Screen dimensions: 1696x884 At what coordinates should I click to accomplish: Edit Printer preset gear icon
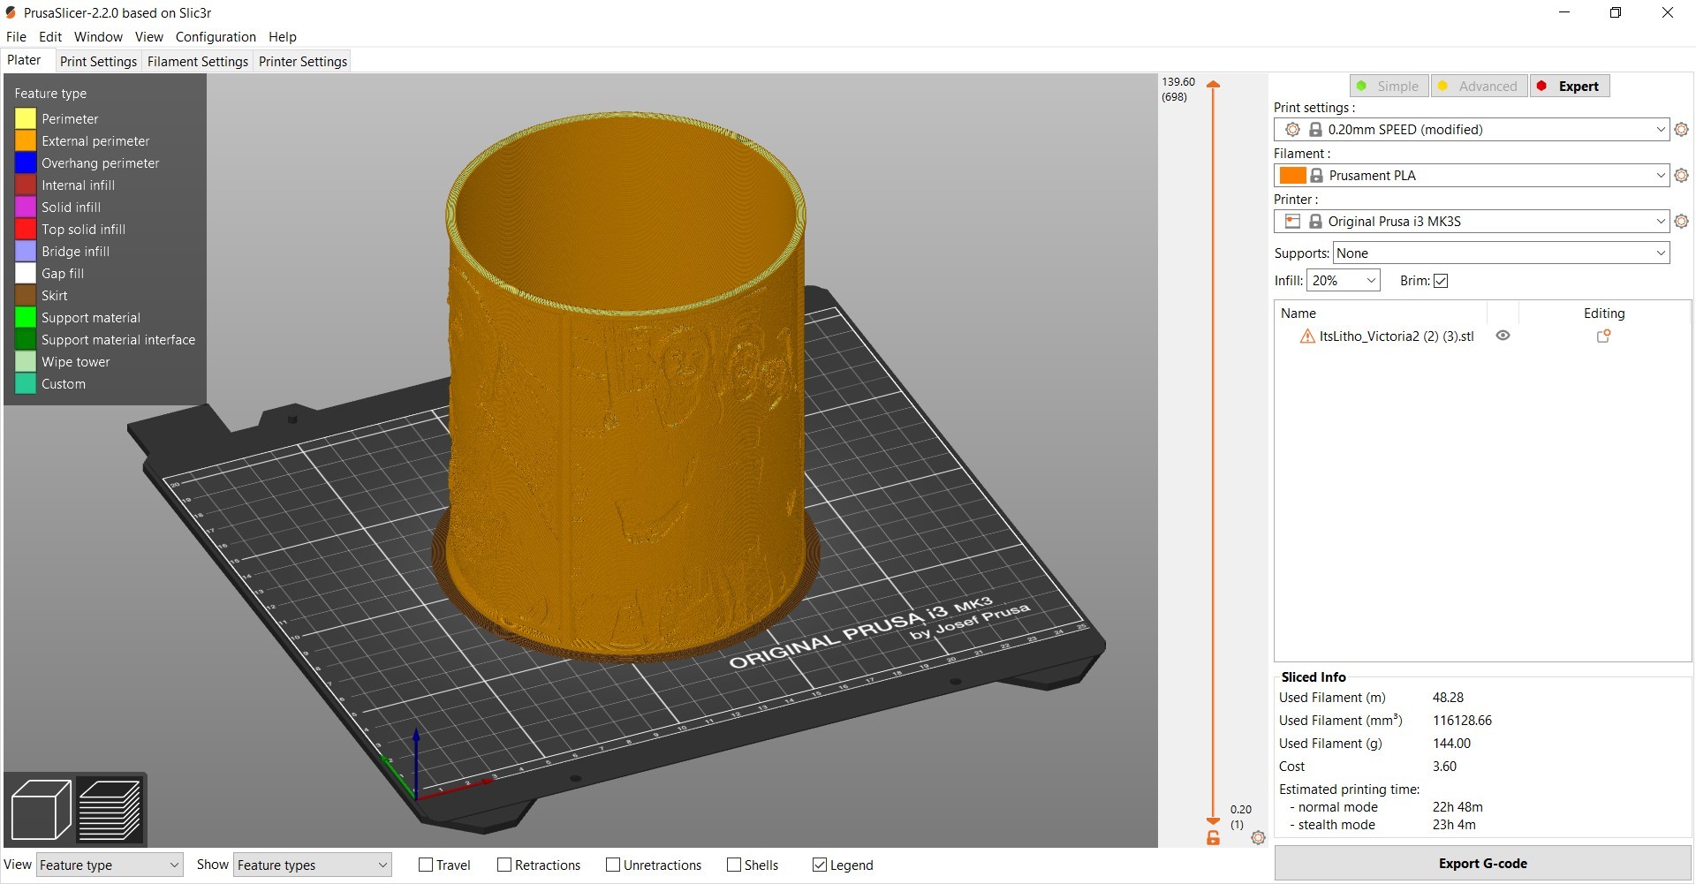click(x=1682, y=222)
